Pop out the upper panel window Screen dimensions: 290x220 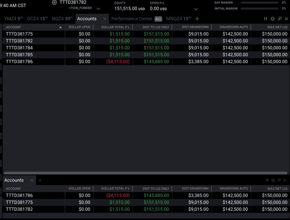click(x=280, y=19)
